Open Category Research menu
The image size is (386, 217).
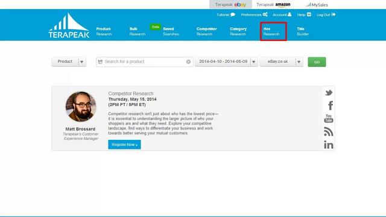click(238, 31)
